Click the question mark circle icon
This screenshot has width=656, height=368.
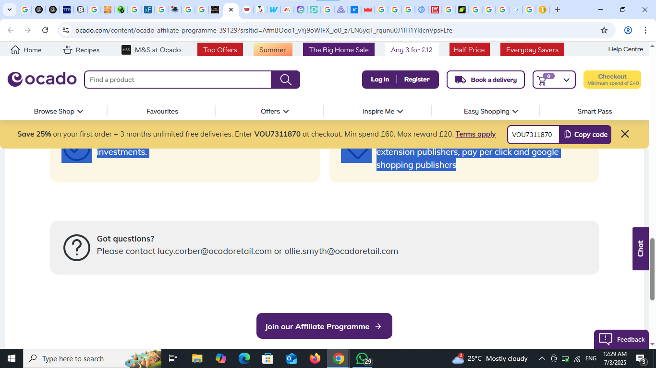point(77,248)
